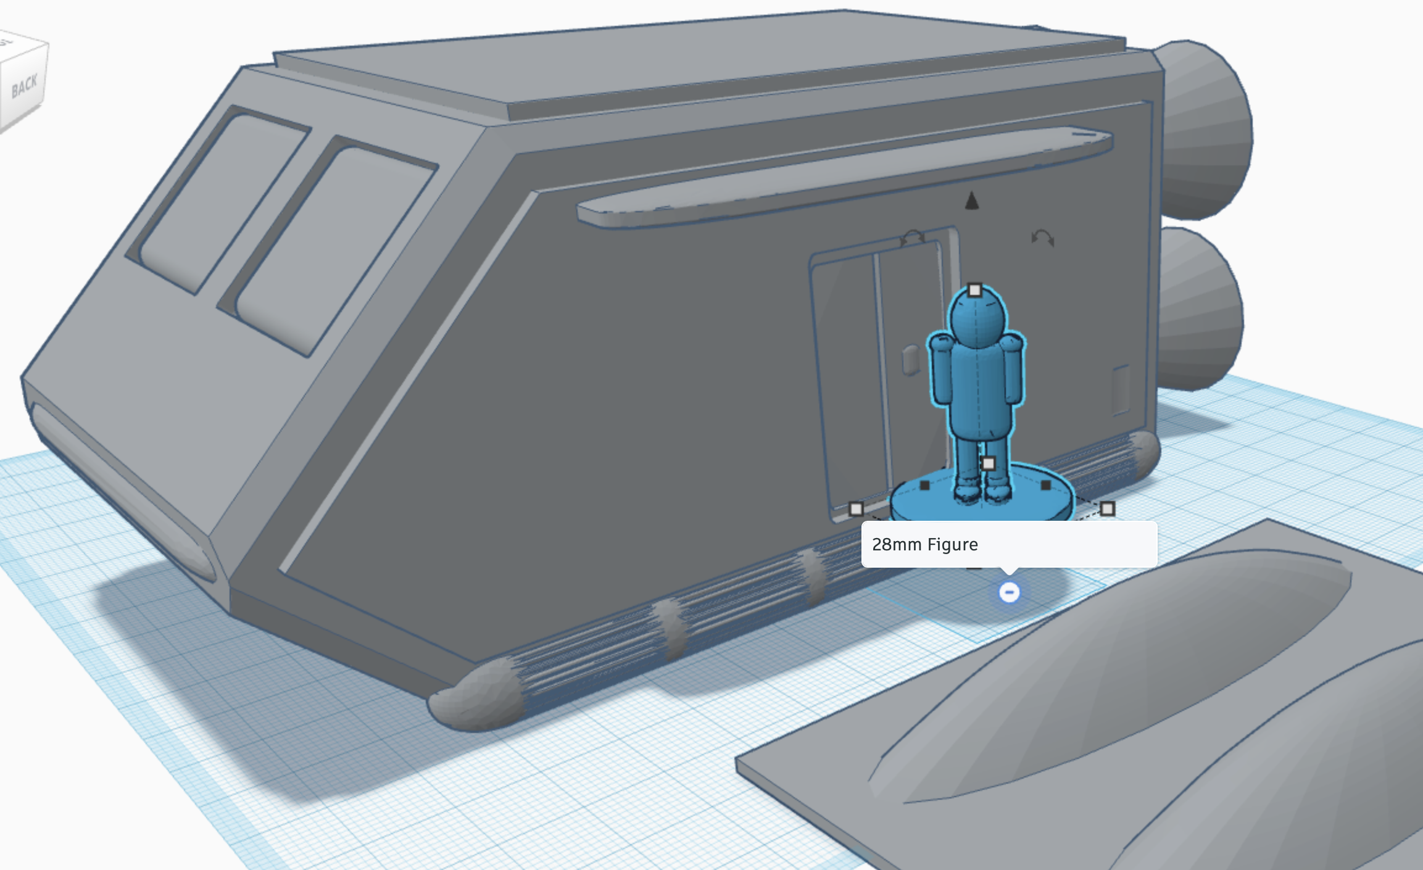Click the left front windshield window
This screenshot has height=870, width=1423.
216,197
